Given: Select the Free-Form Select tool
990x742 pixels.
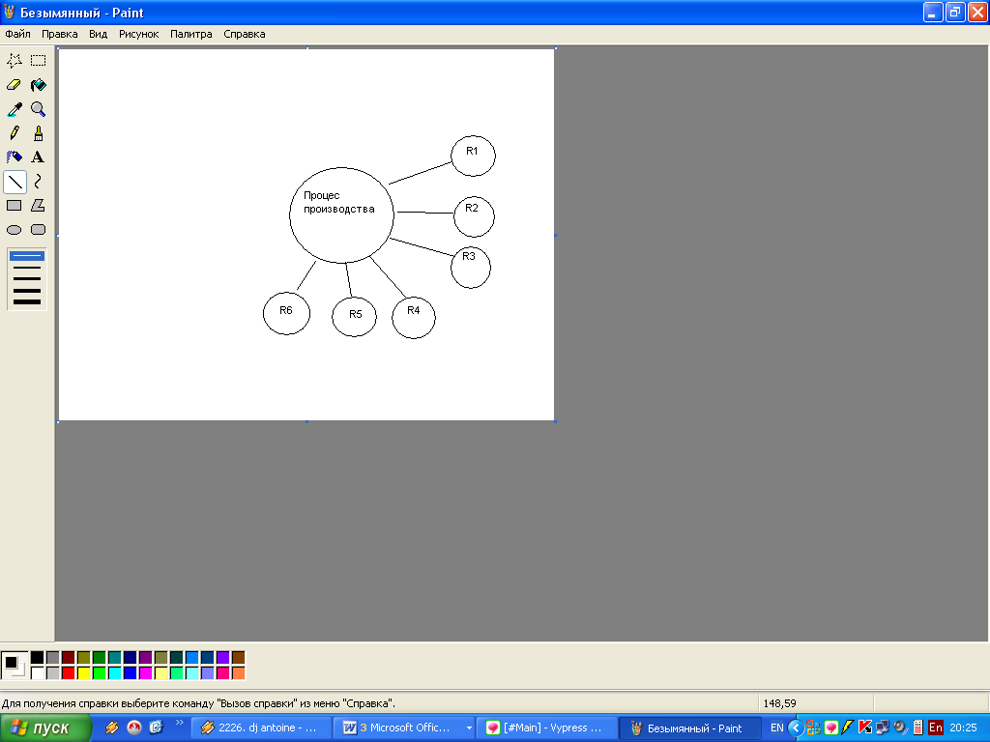Looking at the screenshot, I should 15,61.
